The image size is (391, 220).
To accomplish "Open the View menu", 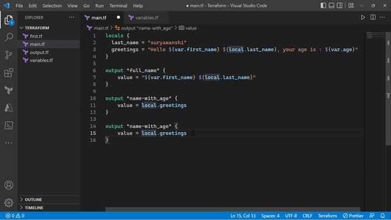I will [72, 5].
